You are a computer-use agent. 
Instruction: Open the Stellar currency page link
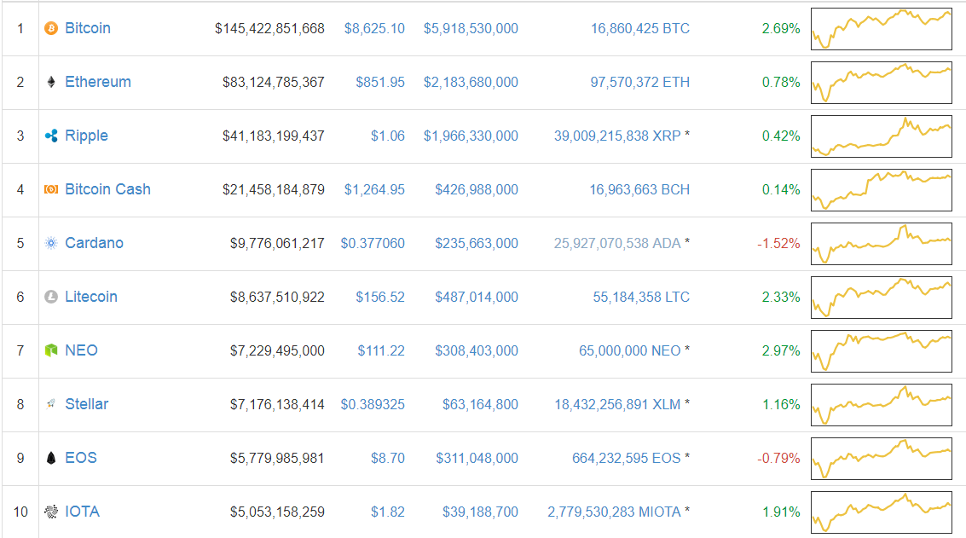[x=87, y=403]
